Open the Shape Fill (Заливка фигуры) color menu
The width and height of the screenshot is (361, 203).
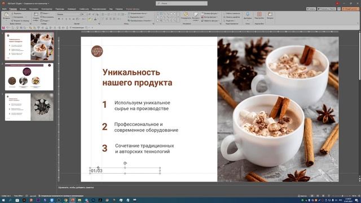tap(210, 14)
